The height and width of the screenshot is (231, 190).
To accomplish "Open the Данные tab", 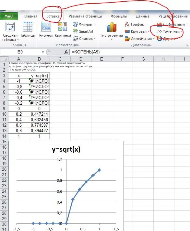I will click(143, 16).
